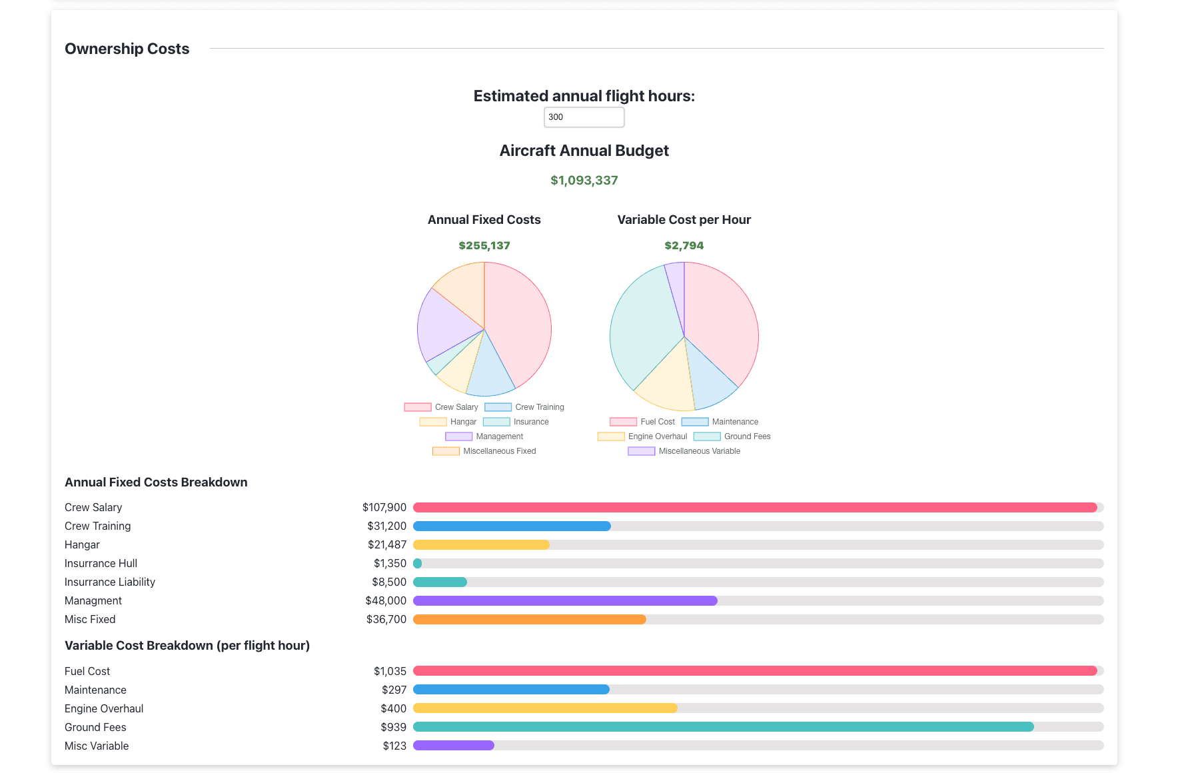Screen dimensions: 1180x773
Task: Click the Annual Fixed Costs Breakdown heading
Action: (156, 482)
